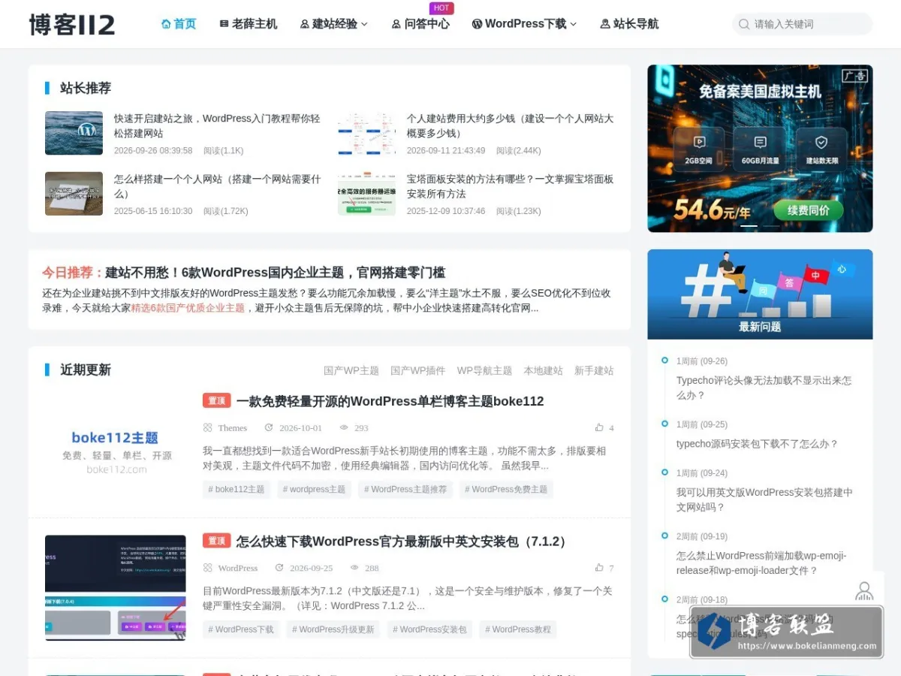Like the WordPress 7.1.2 download post

604,568
